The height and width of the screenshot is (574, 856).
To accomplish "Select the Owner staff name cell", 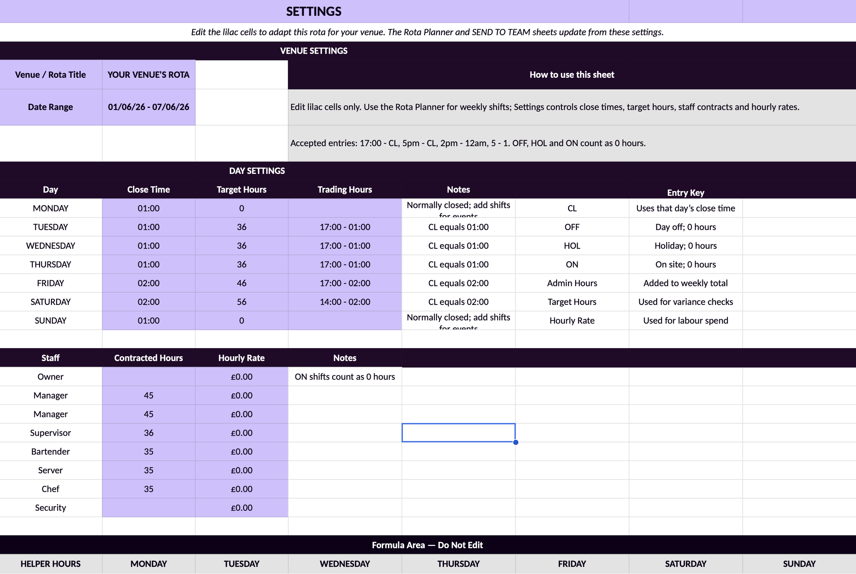I will point(51,377).
